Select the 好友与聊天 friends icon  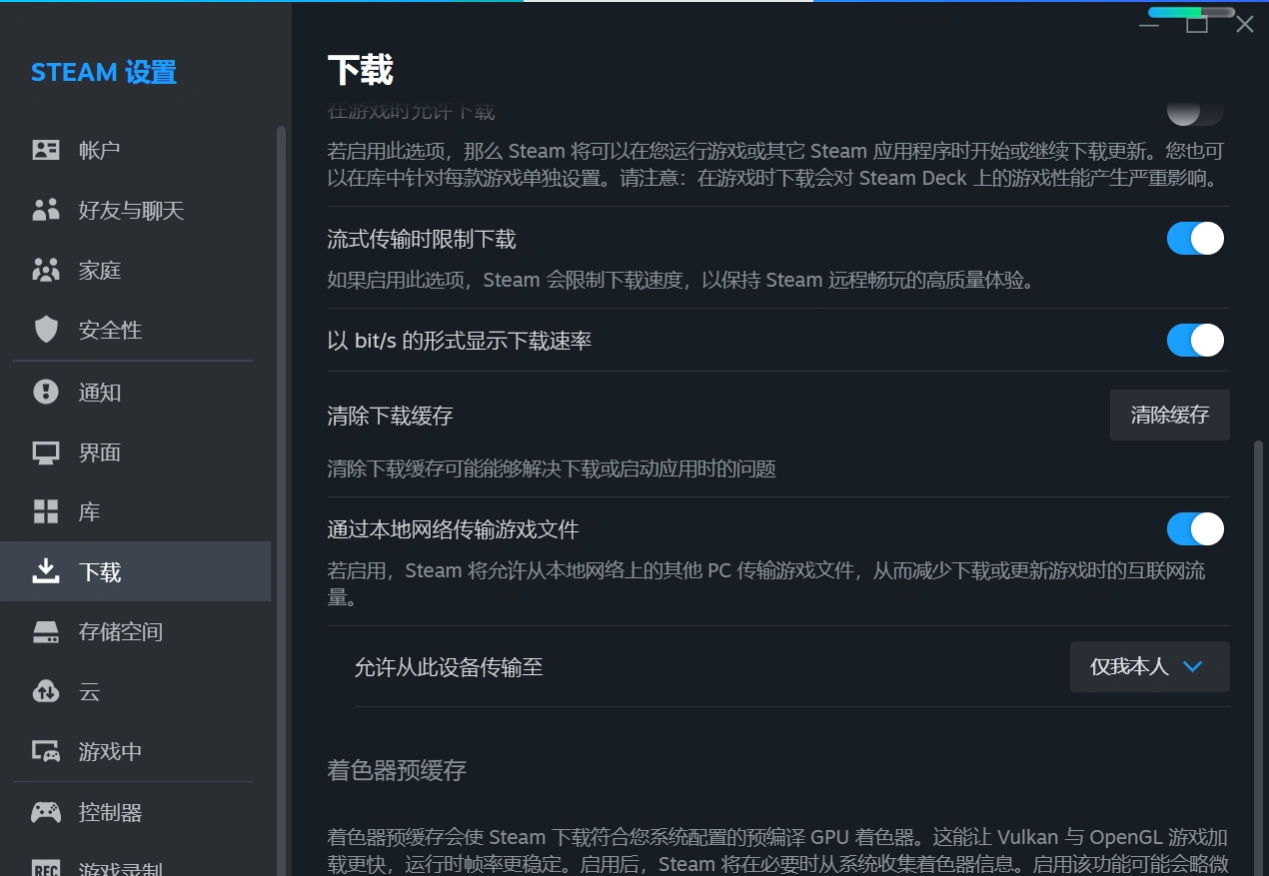46,210
